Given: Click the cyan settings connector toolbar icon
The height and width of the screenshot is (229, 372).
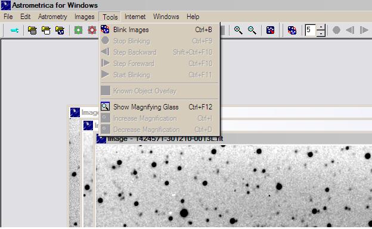Looking at the screenshot, I should coord(14,30).
